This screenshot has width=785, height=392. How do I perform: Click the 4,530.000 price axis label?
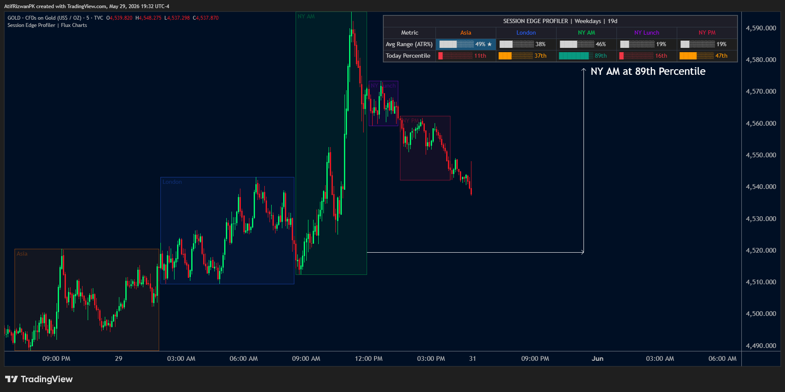point(761,219)
